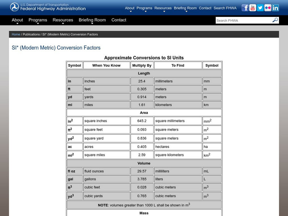Click the mL symbol cell
The height and width of the screenshot is (216, 288).
212,171
